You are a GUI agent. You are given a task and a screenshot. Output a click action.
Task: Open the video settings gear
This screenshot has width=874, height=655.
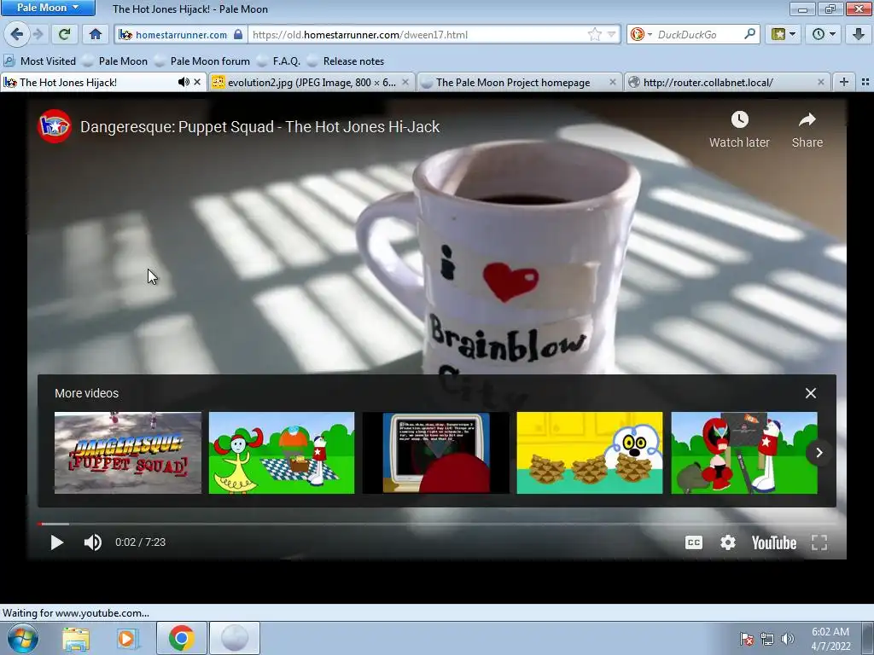pyautogui.click(x=727, y=542)
